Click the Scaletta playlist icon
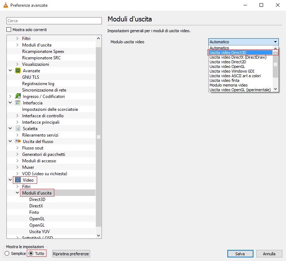This screenshot has width=286, height=261. click(18, 129)
